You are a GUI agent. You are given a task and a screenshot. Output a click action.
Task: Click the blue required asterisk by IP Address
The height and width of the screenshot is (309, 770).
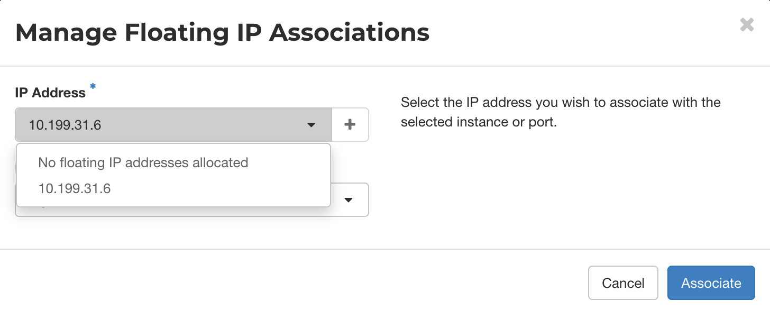[93, 87]
